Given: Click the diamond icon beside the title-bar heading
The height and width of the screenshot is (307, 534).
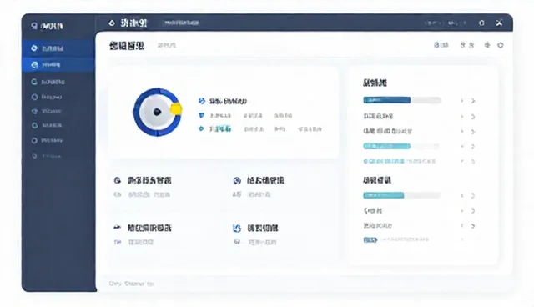Looking at the screenshot, I should pos(112,23).
